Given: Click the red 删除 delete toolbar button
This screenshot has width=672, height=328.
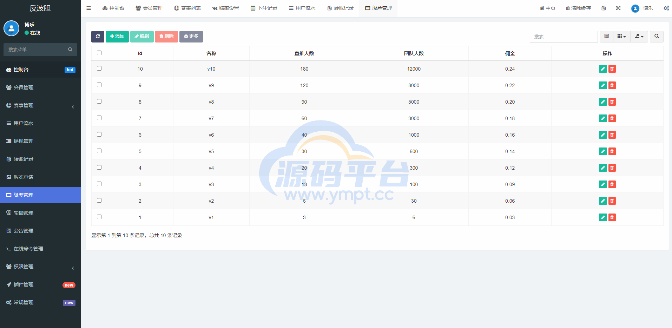Looking at the screenshot, I should tap(166, 37).
